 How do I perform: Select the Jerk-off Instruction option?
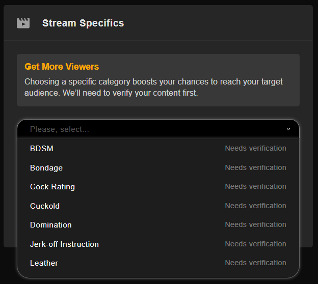click(x=64, y=244)
